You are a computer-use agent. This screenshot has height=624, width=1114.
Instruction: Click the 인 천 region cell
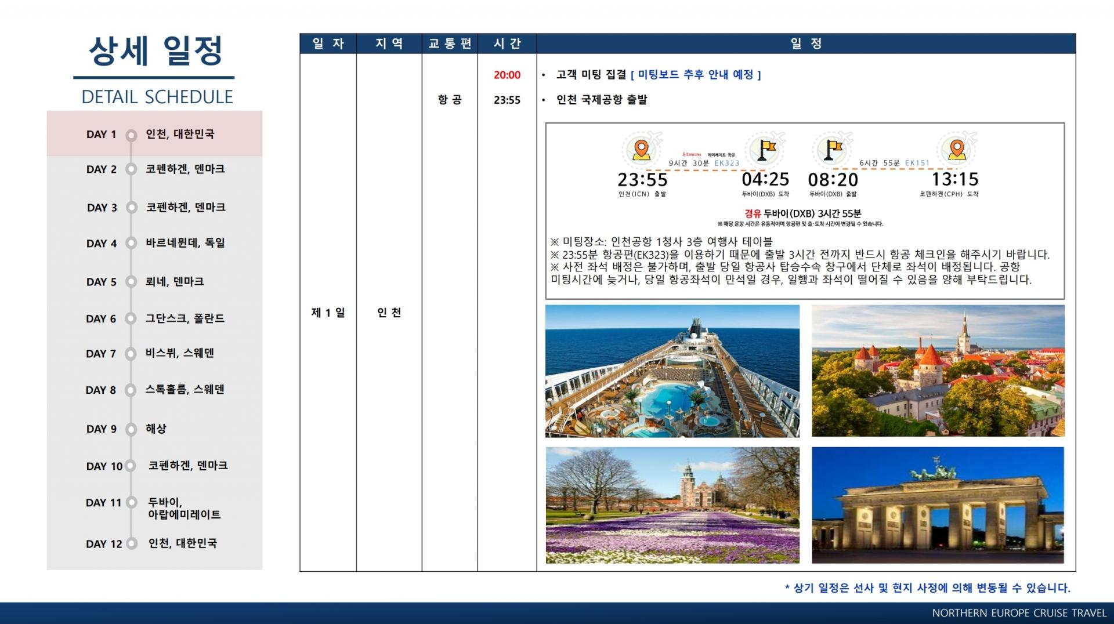[x=389, y=313]
